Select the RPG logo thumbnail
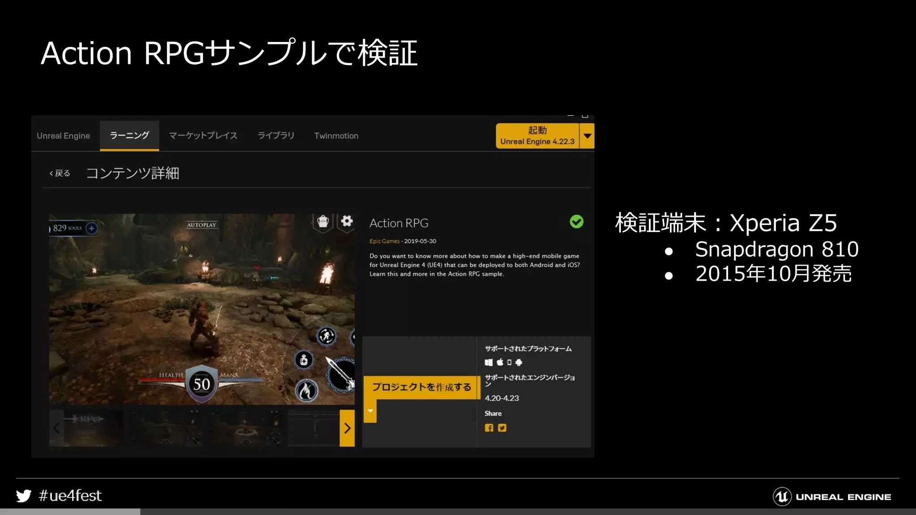This screenshot has height=515, width=916. (x=87, y=428)
